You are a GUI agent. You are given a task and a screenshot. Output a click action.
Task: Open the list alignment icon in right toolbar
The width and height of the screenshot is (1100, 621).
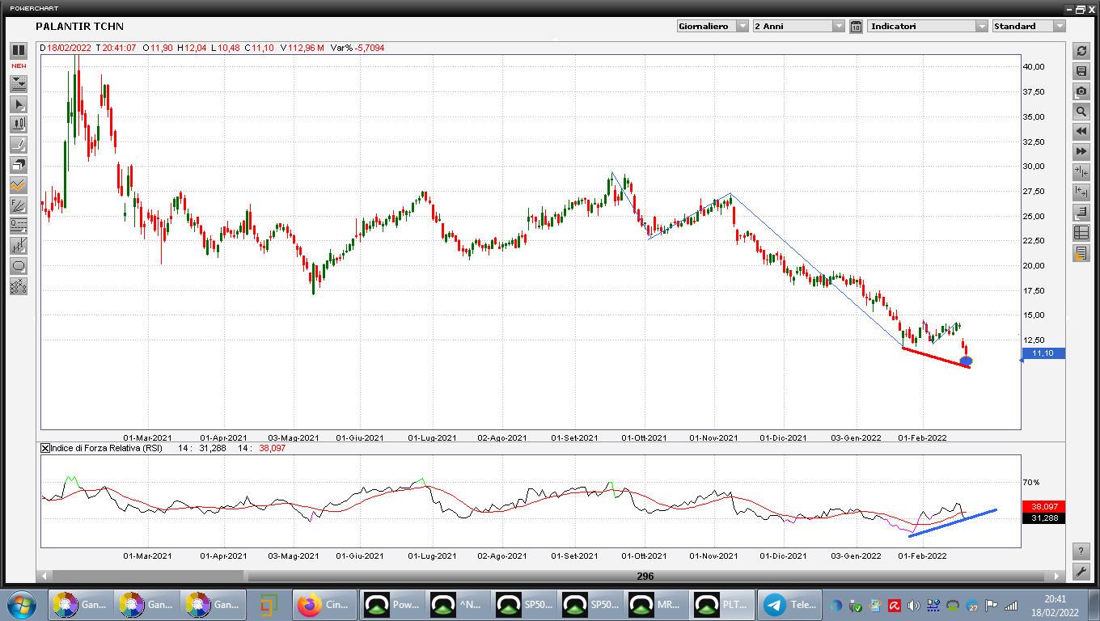click(x=1081, y=213)
